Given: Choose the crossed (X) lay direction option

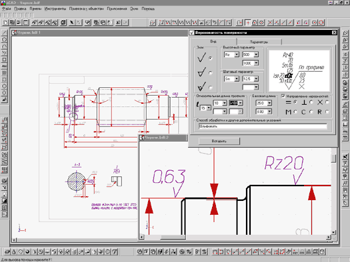Looking at the screenshot, I should point(327,102).
